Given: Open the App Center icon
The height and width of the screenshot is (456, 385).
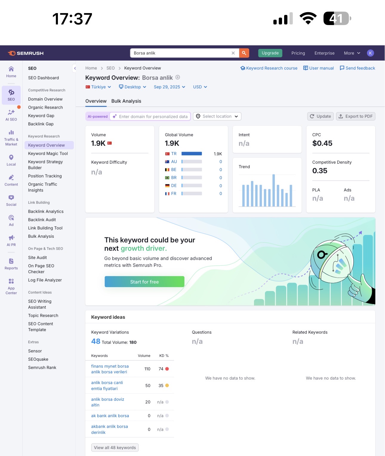Looking at the screenshot, I should (11, 286).
